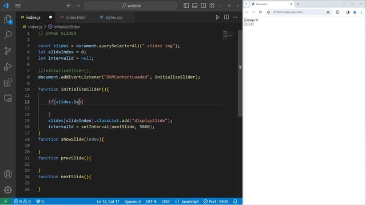Viewport: 366px width, 205px height.
Task: Change indentation via Spaces: 4
Action: pos(132,202)
